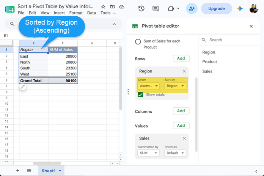Open the Data menu
264x176 pixels.
(91, 13)
